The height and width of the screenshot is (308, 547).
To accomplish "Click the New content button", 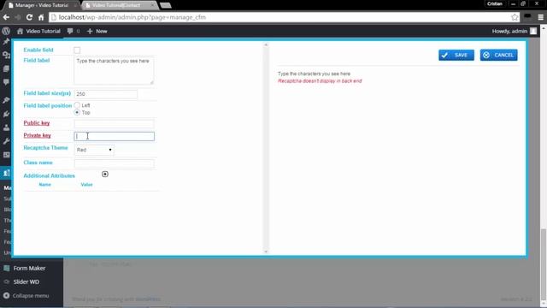I will point(97,31).
